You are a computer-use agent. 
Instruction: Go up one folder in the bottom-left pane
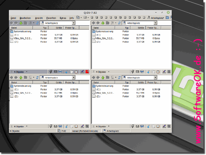[21, 78]
